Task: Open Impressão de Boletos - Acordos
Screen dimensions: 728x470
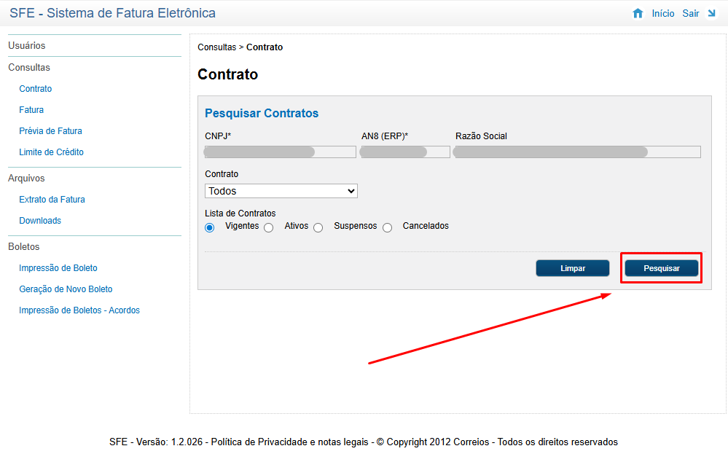Action: (79, 310)
